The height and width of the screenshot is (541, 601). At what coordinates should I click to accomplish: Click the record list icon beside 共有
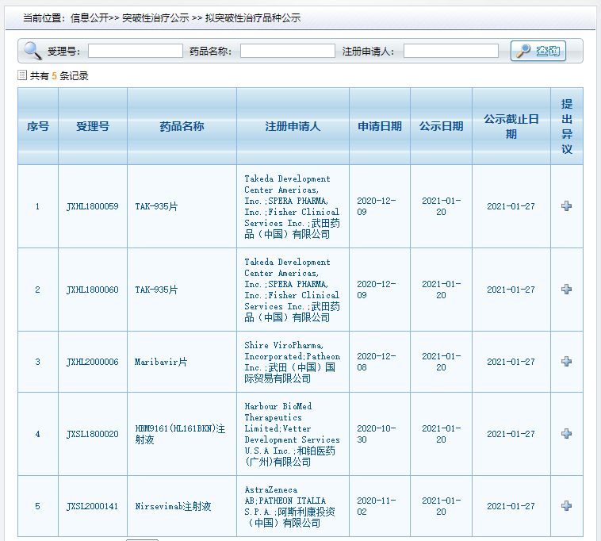coord(22,75)
